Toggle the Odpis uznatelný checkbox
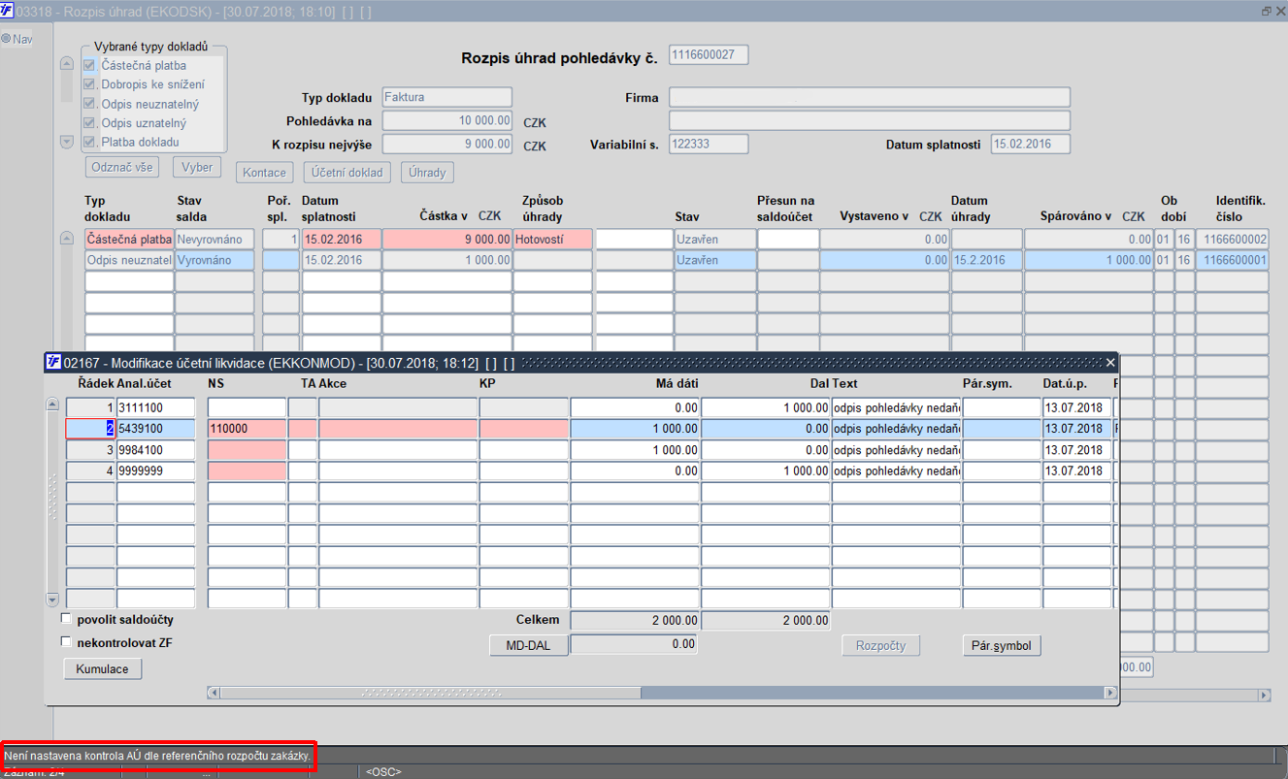This screenshot has width=1288, height=779. coord(89,123)
